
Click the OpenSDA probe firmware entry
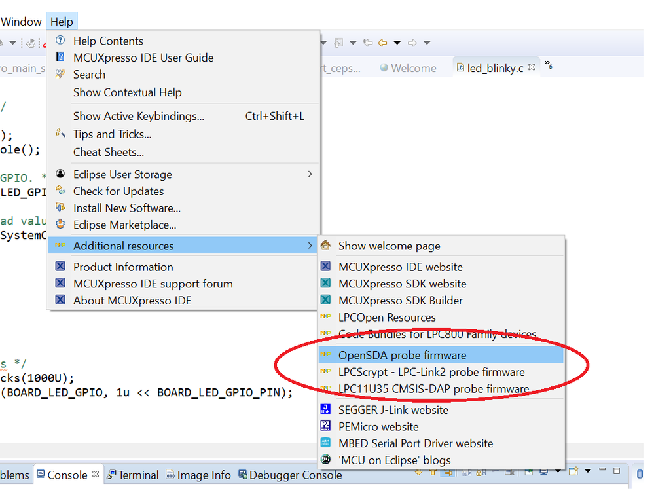402,355
